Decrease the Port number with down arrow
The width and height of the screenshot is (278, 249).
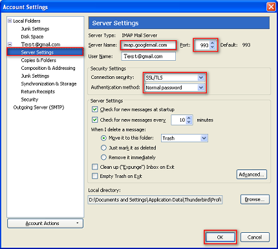213,47
